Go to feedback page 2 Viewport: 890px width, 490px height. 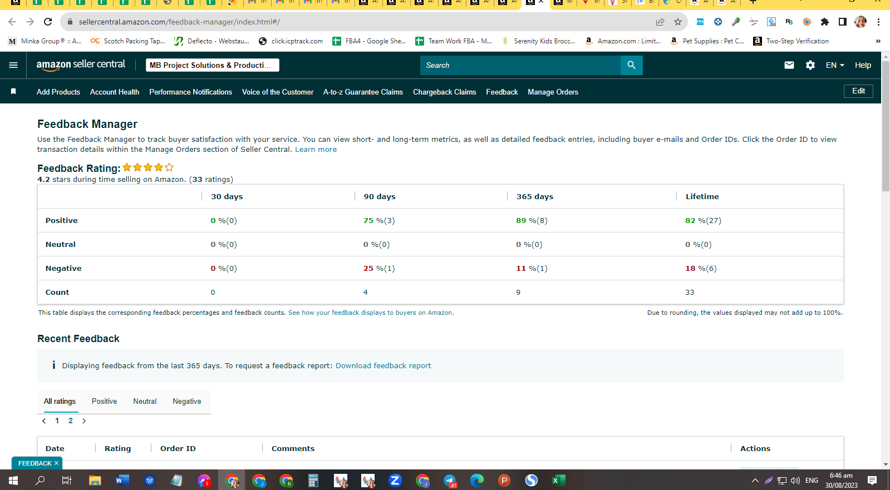pyautogui.click(x=71, y=421)
